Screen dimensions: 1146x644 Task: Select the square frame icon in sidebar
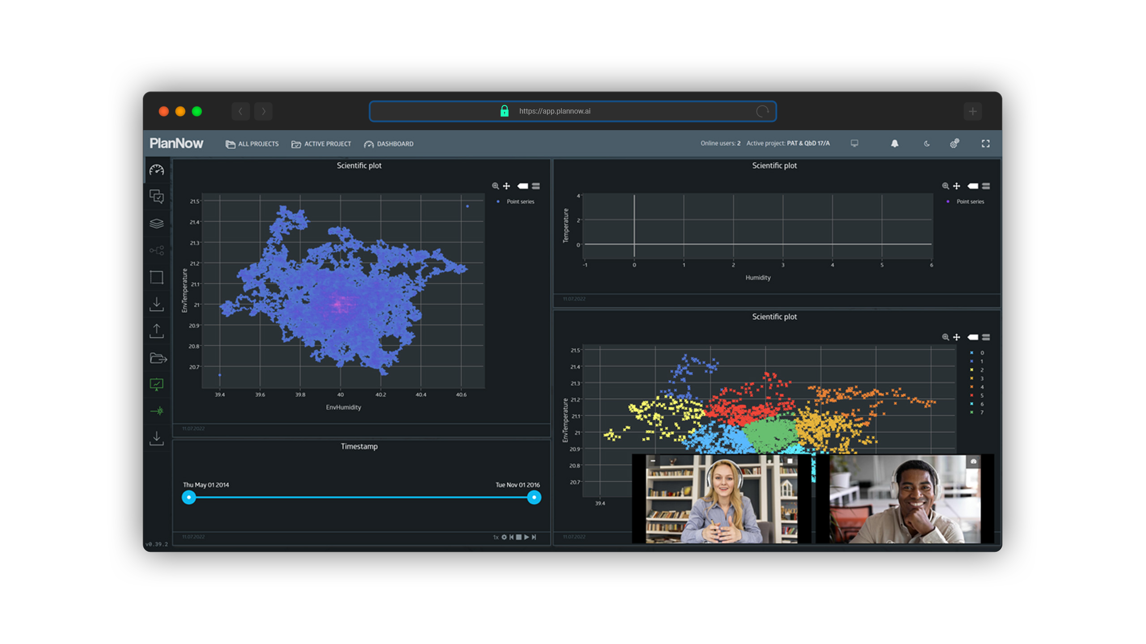pyautogui.click(x=157, y=277)
